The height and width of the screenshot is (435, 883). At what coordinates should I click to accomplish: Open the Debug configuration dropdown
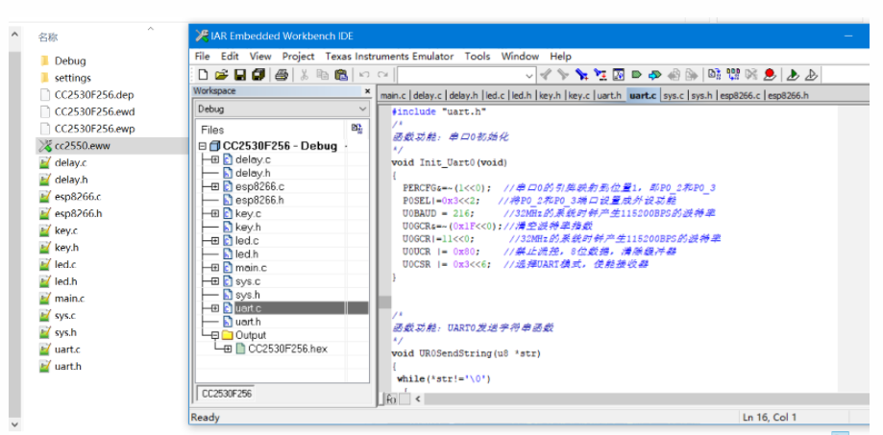pos(363,109)
